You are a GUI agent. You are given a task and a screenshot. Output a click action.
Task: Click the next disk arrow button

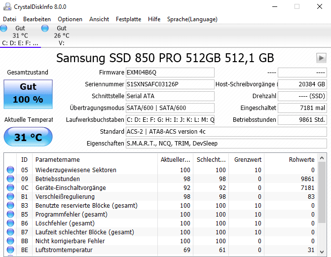click(321, 58)
